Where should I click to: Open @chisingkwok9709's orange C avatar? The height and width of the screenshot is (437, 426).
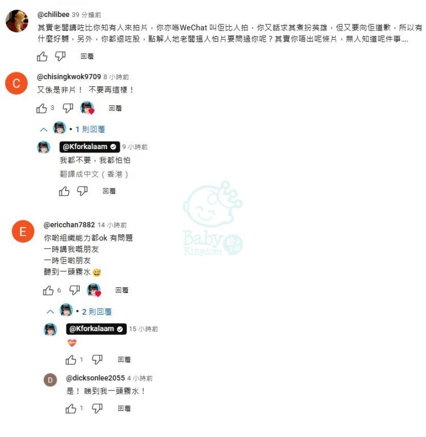click(x=16, y=83)
